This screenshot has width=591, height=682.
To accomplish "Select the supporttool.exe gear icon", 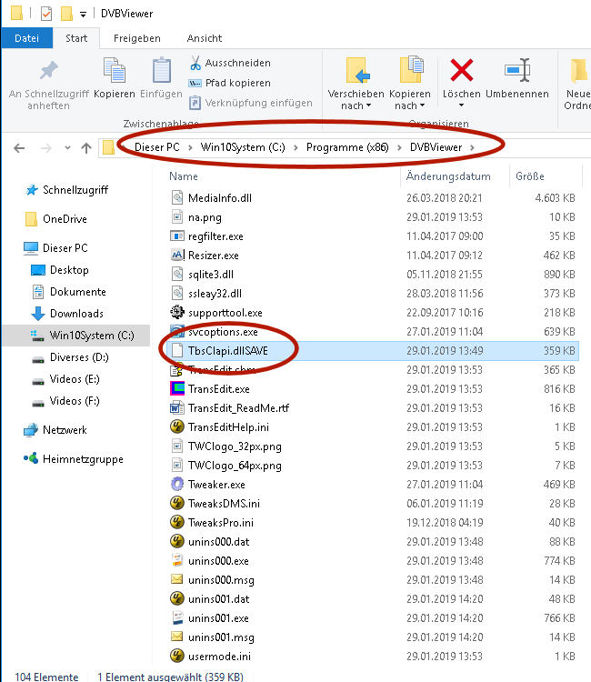I will tap(177, 312).
